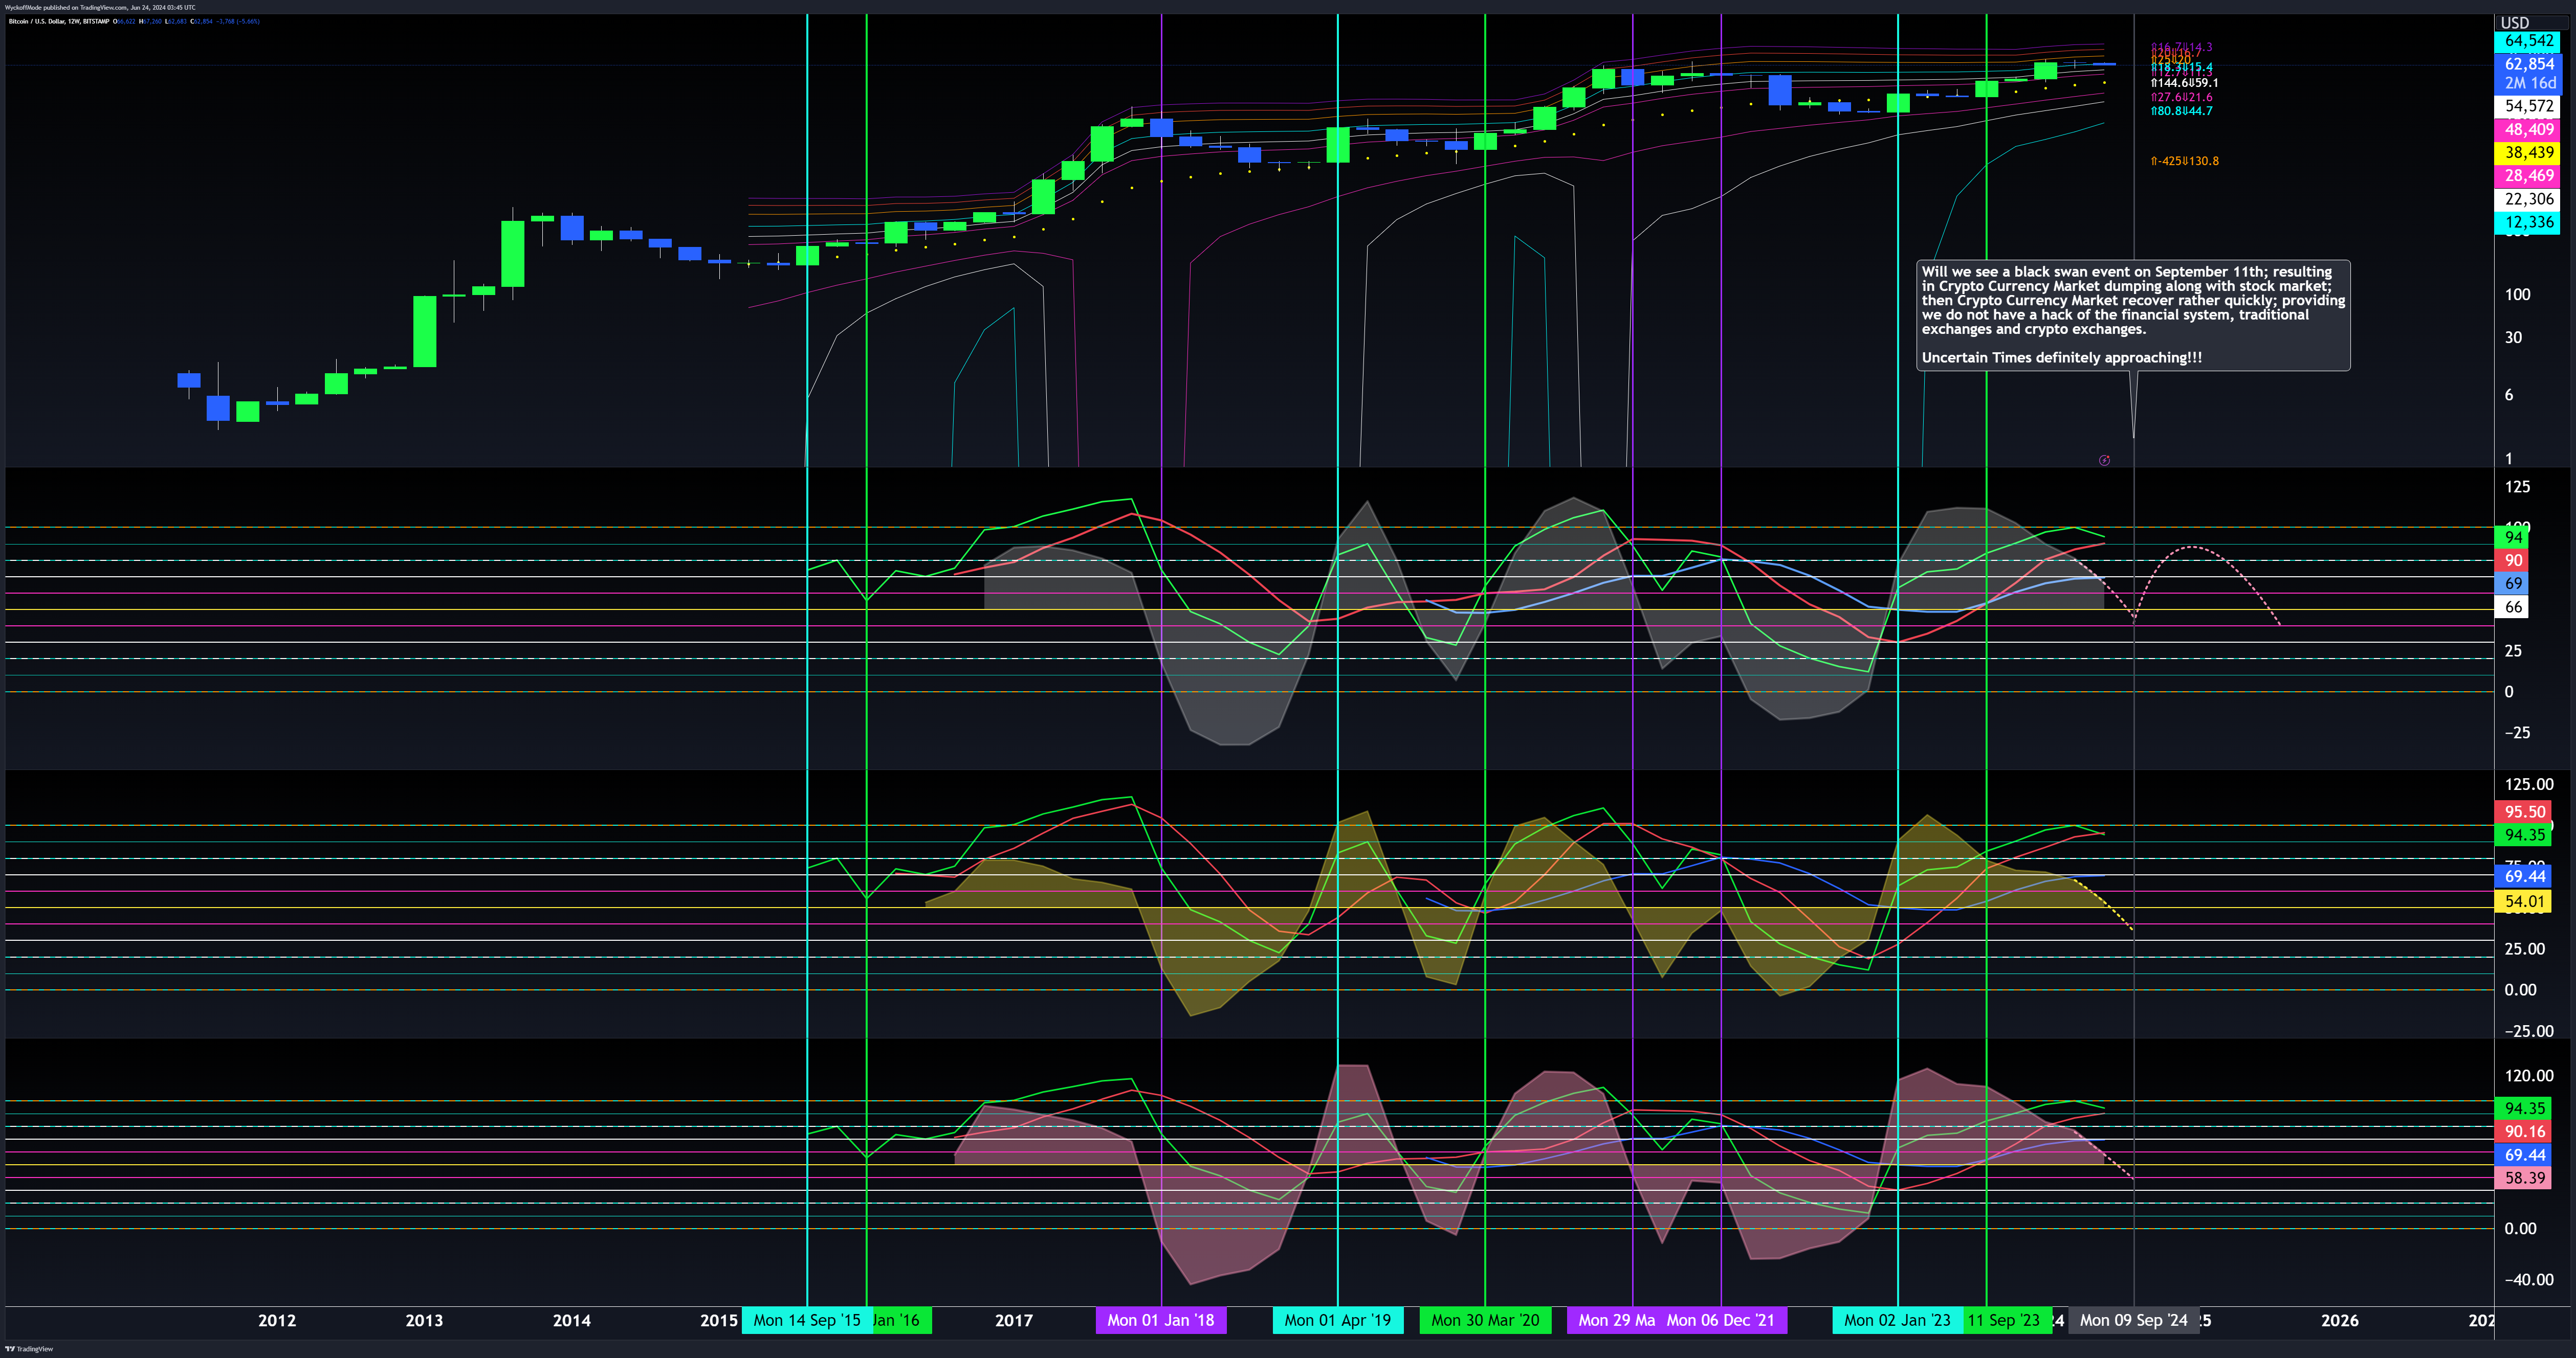Viewport: 2576px width, 1358px height.
Task: Click the 'Uncertain Times definitely approaching!!!' line
Action: coord(2061,358)
